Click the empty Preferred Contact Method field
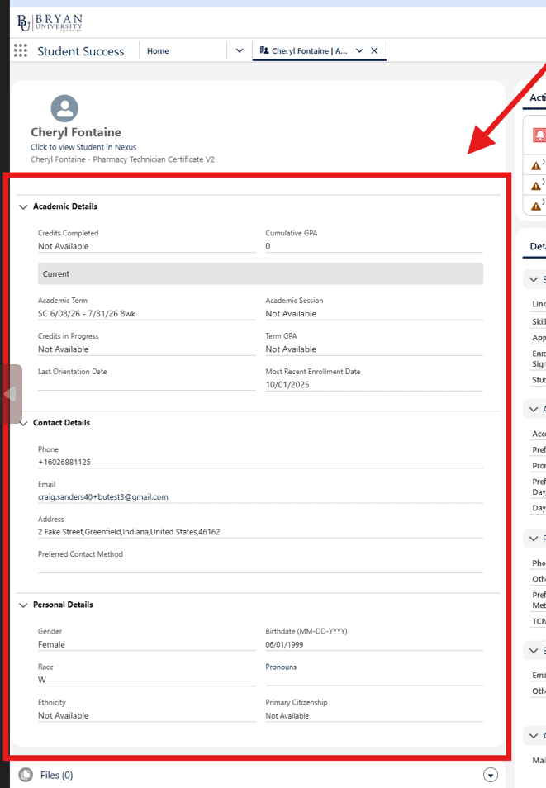The image size is (546, 788). point(260,567)
